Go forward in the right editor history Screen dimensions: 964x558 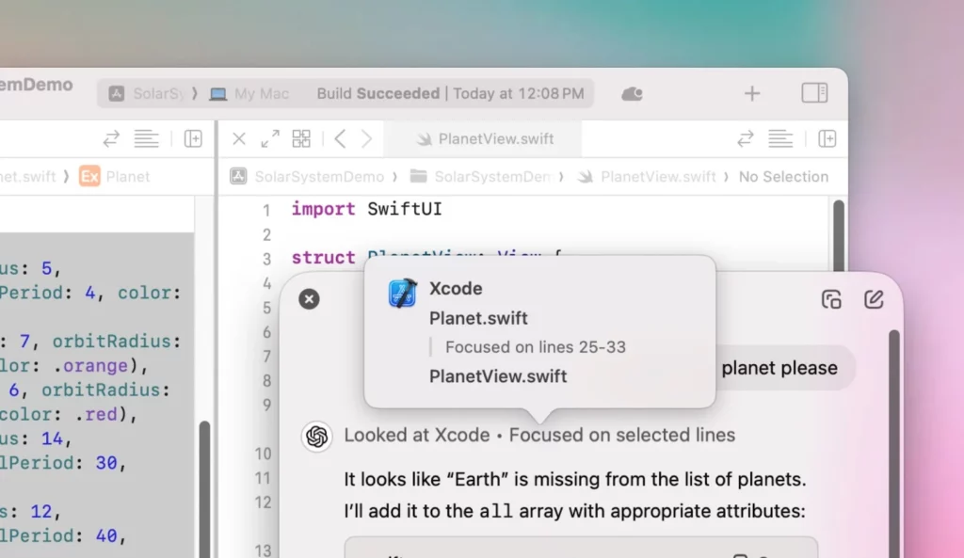[366, 139]
